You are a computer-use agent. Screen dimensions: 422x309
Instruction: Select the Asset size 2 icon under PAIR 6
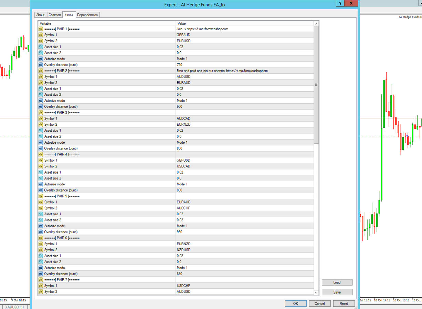(x=41, y=262)
